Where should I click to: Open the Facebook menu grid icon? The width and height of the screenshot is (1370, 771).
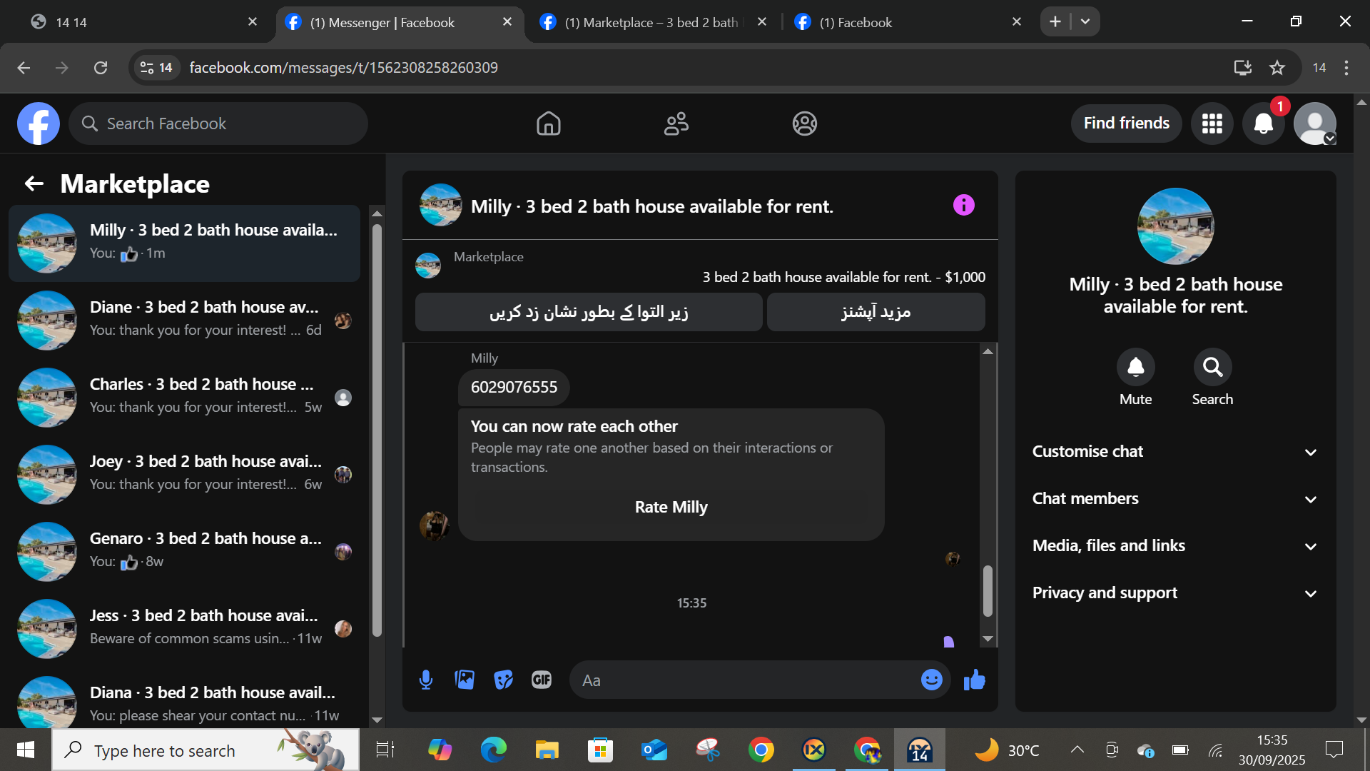(x=1212, y=124)
